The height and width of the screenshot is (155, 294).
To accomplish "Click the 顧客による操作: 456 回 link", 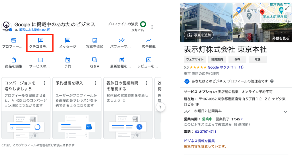I will pyautogui.click(x=35, y=30).
